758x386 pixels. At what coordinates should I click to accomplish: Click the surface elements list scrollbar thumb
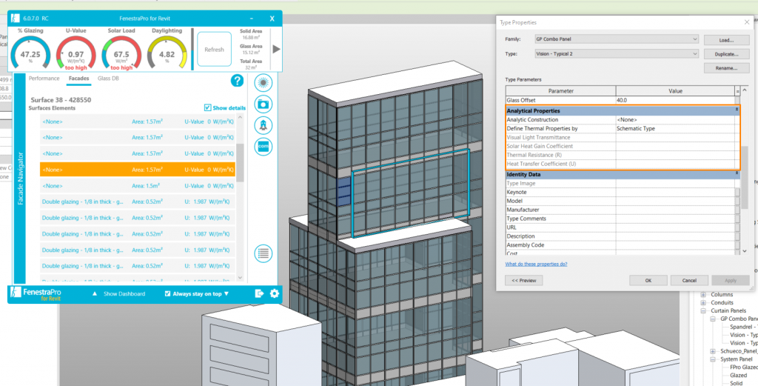pyautogui.click(x=240, y=162)
